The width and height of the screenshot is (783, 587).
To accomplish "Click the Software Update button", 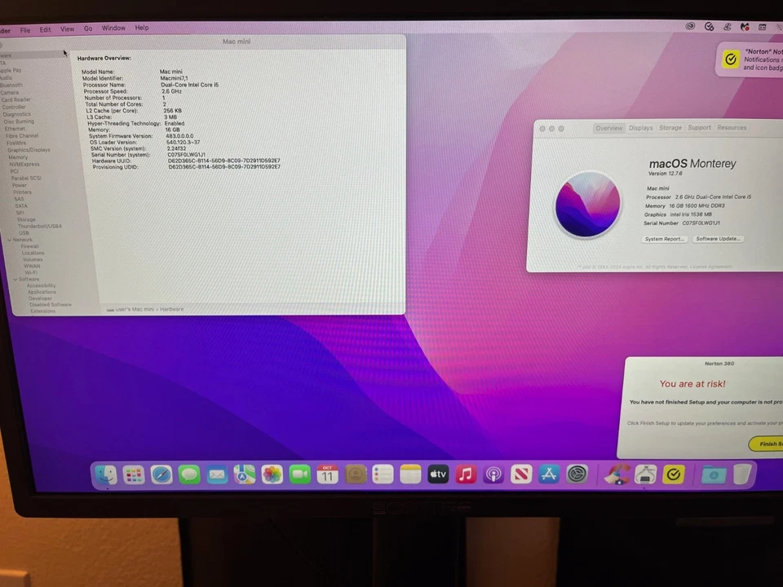I will click(717, 238).
